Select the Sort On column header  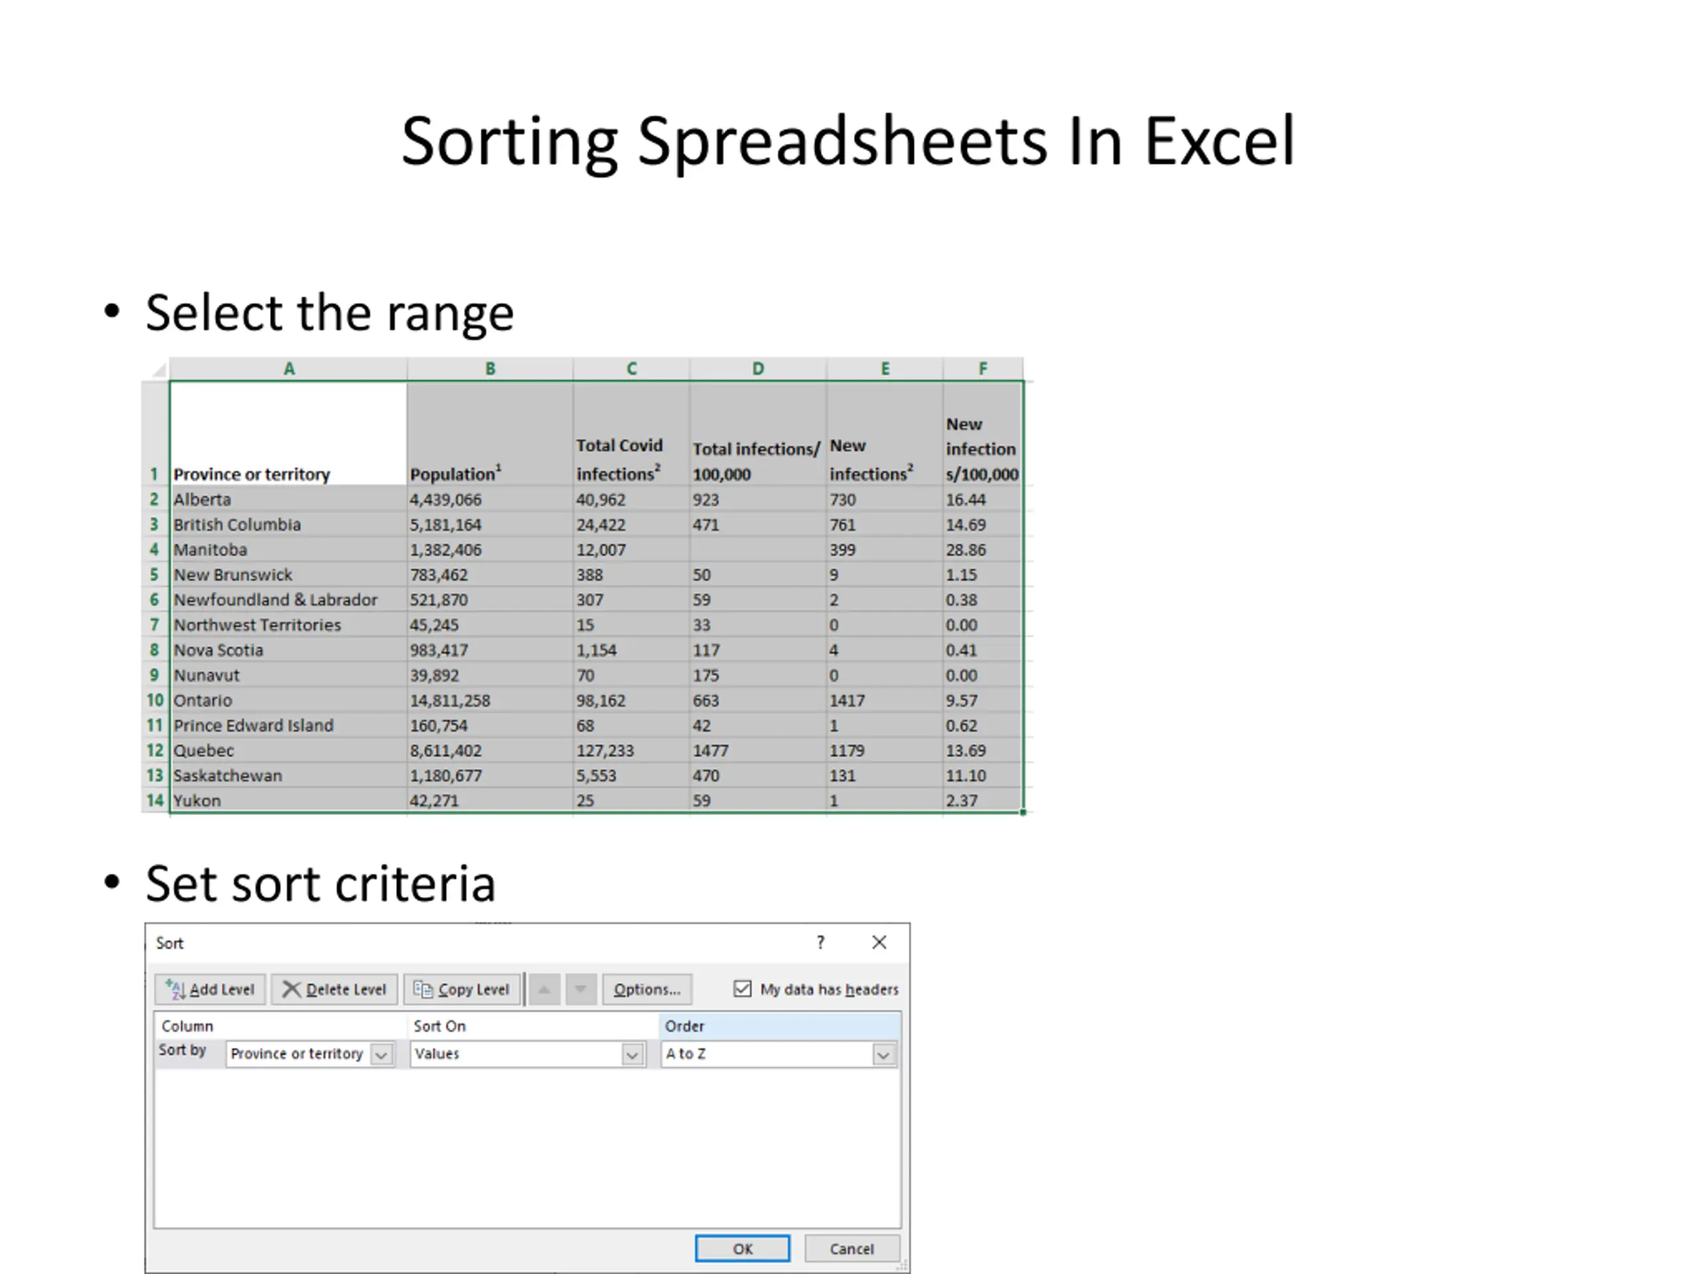click(x=532, y=1026)
